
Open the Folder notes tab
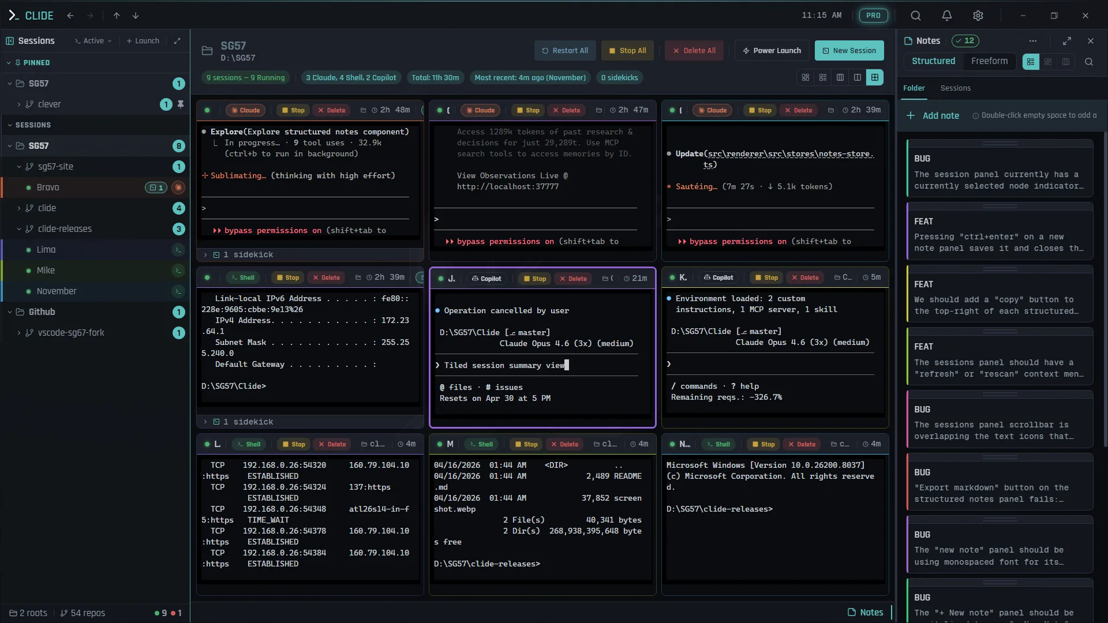point(914,88)
